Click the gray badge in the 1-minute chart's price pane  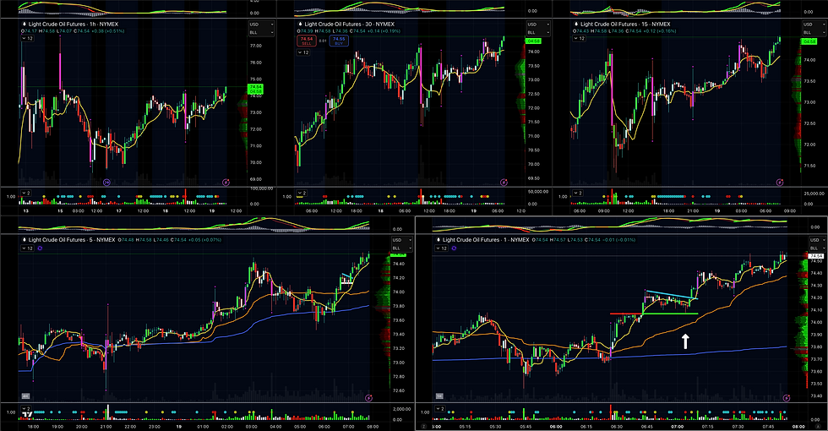(439, 396)
